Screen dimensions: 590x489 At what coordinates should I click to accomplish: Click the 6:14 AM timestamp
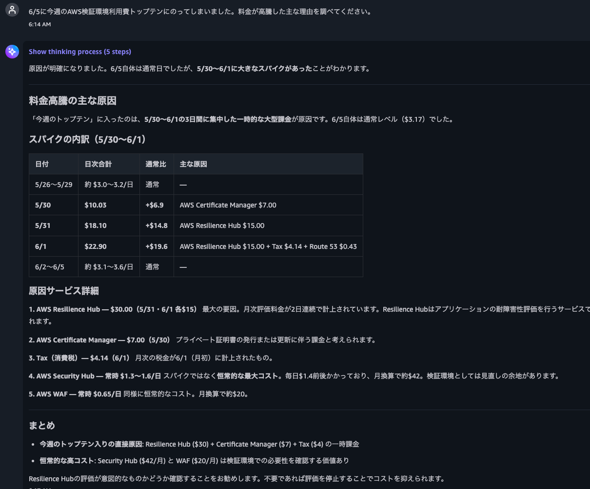40,24
